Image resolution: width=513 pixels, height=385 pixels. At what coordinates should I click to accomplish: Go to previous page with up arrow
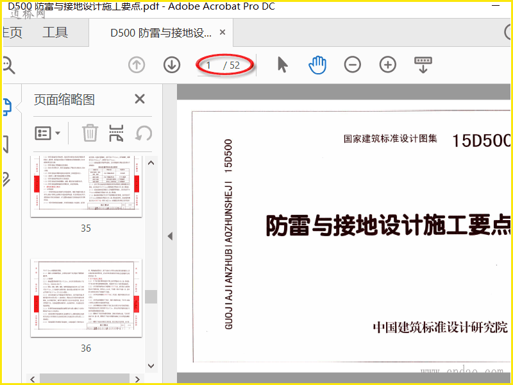point(137,65)
